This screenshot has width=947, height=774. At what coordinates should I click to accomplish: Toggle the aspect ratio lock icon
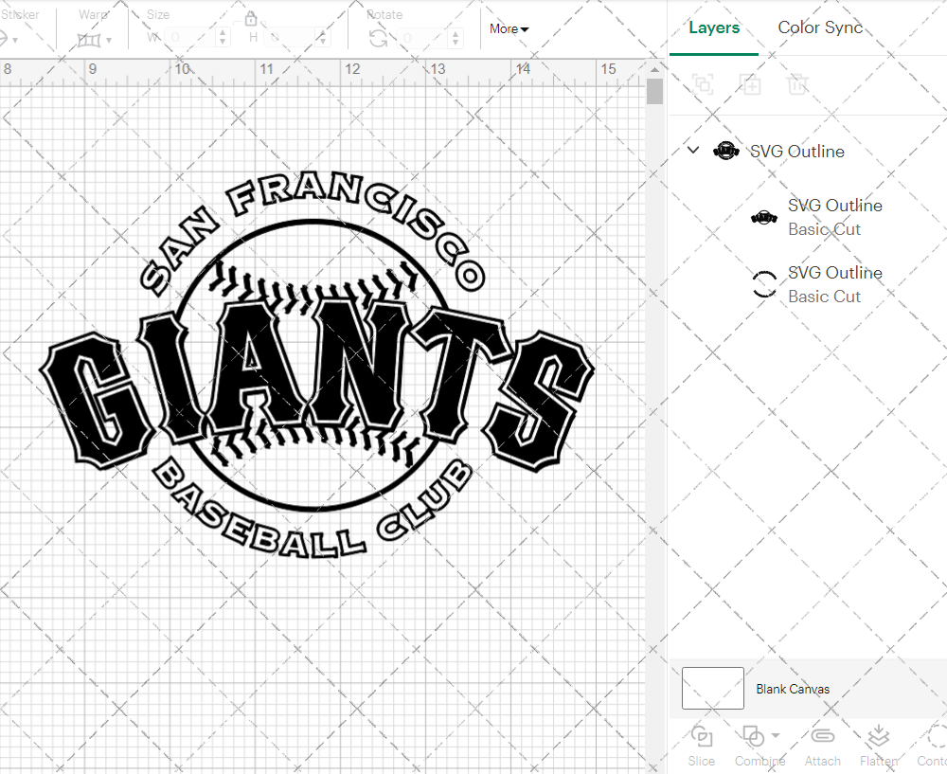(251, 18)
